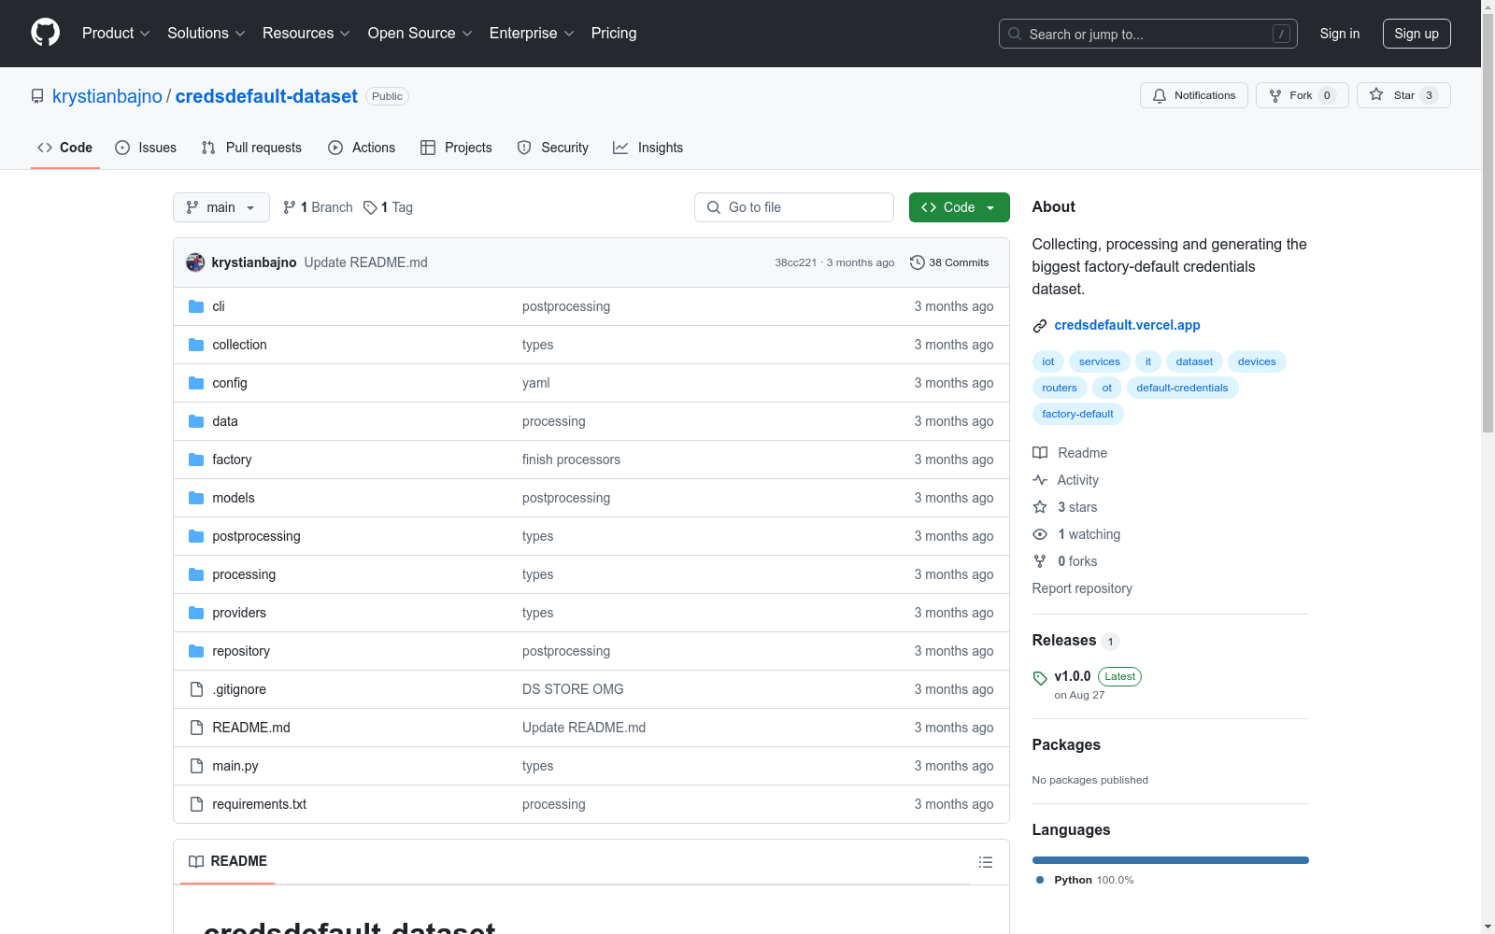This screenshot has width=1495, height=934.
Task: Click the collection folder icon
Action: coord(196,345)
